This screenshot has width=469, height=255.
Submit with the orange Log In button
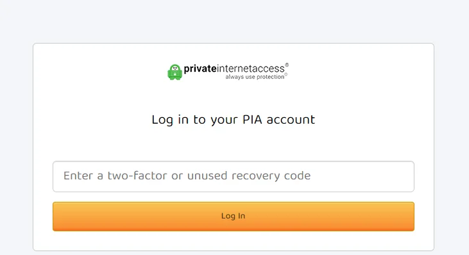pyautogui.click(x=234, y=217)
